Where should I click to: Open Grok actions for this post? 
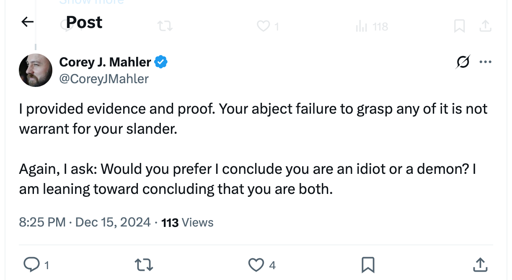pyautogui.click(x=463, y=61)
